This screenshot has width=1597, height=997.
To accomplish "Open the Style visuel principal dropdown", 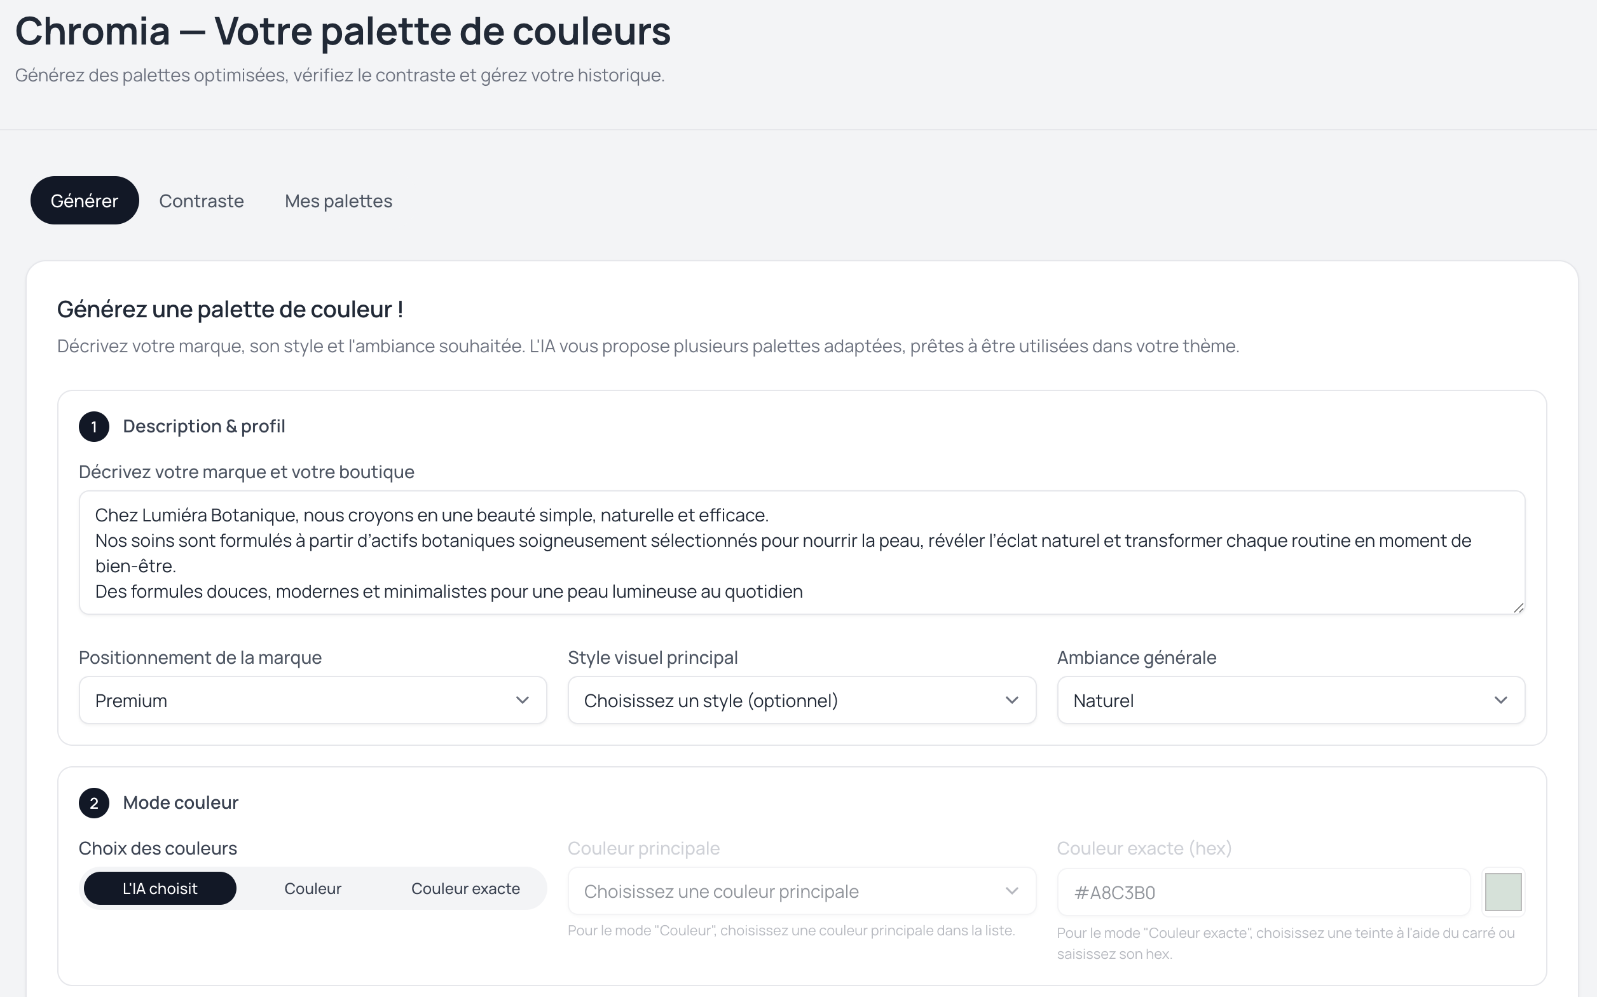I will pyautogui.click(x=801, y=700).
